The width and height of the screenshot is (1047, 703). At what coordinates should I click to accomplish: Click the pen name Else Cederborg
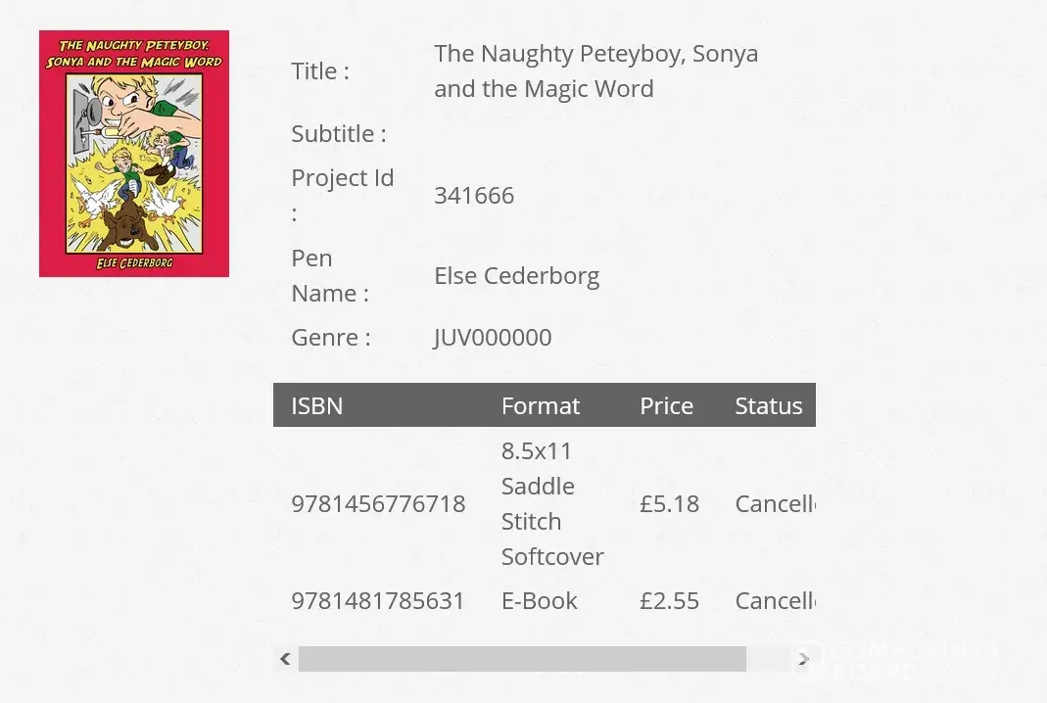517,275
